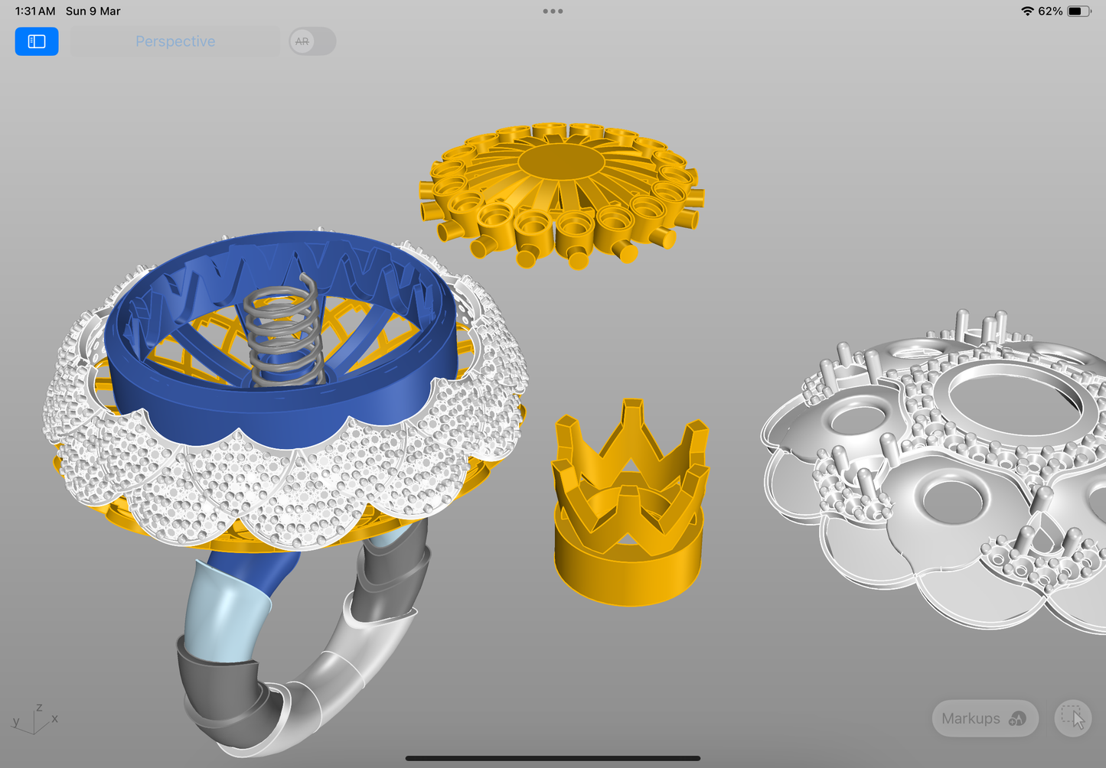The image size is (1106, 768).
Task: Tap the battery indicator icon
Action: coord(1078,11)
